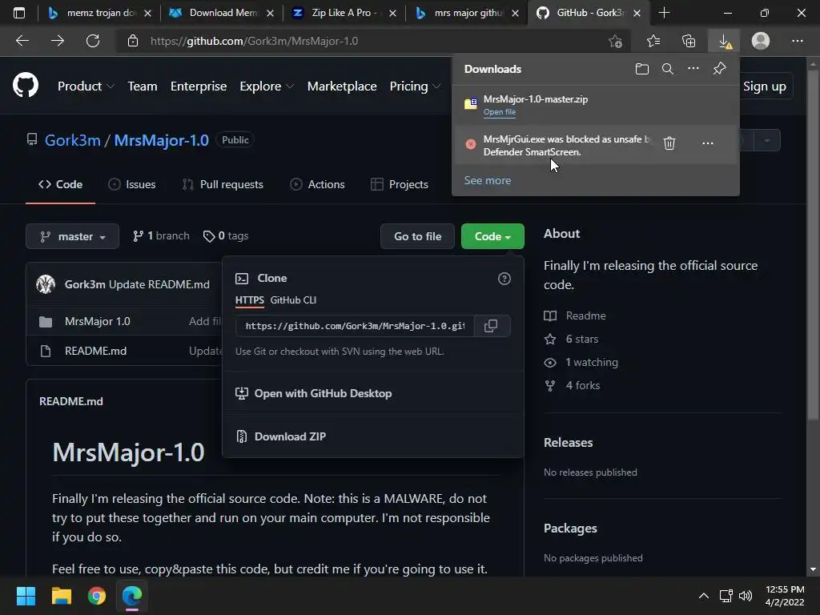Screen dimensions: 820x615
Task: Open Google Chrome from taskbar
Action: tap(97, 596)
